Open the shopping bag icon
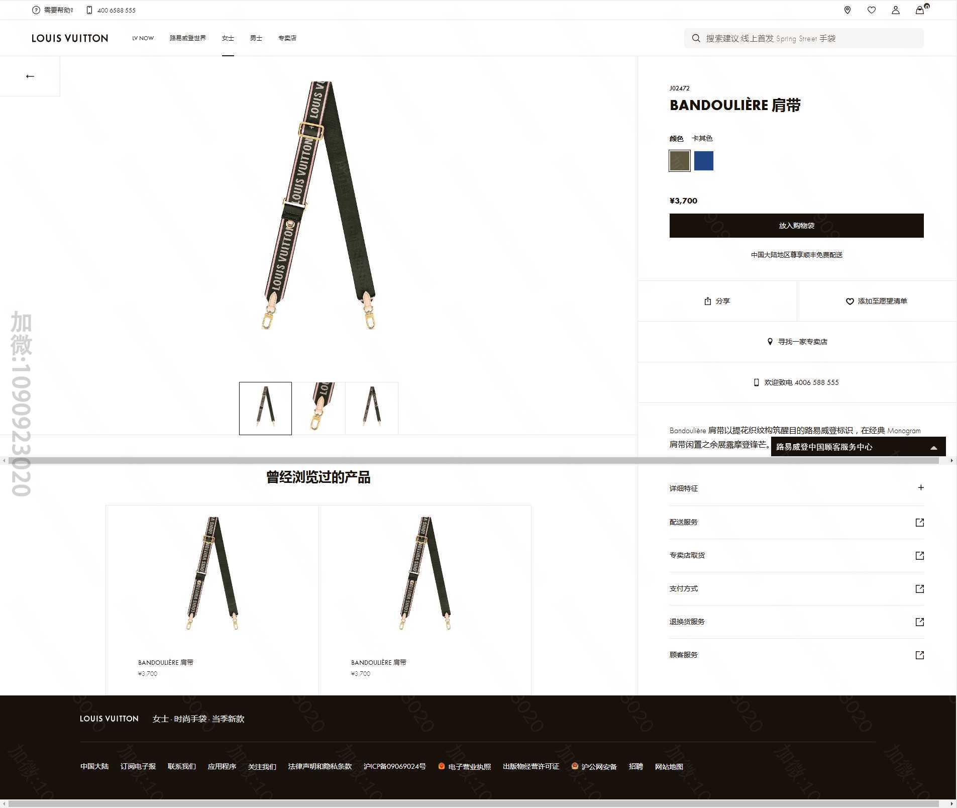957x808 pixels. coord(920,10)
